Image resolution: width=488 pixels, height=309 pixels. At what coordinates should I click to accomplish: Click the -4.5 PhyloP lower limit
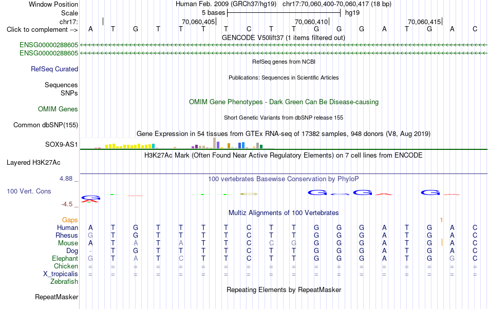(x=67, y=204)
